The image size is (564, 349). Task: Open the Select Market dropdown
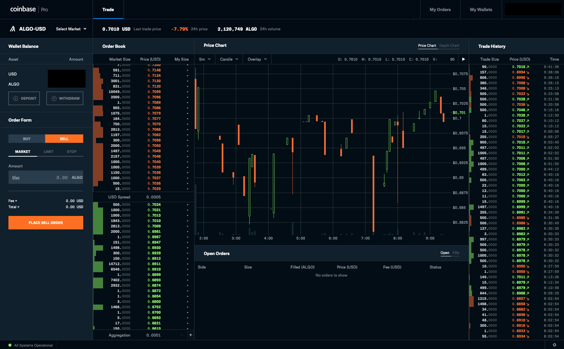pyautogui.click(x=71, y=29)
